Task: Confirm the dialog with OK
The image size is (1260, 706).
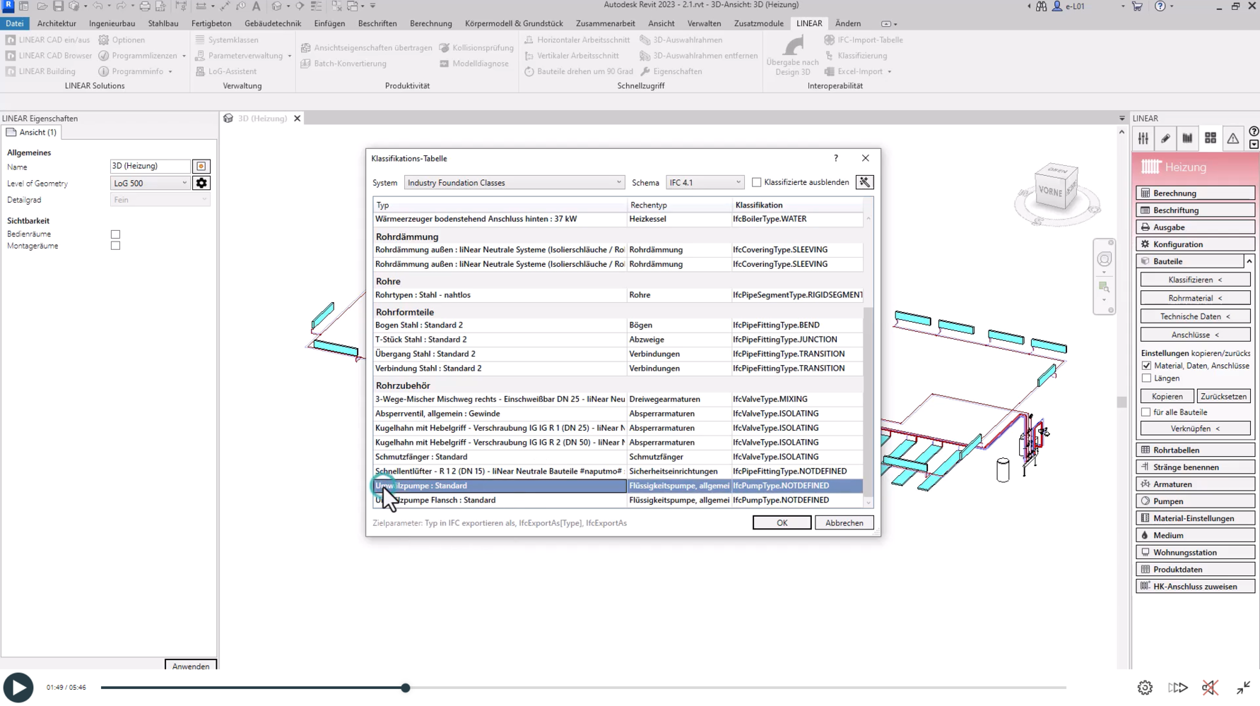Action: [782, 522]
